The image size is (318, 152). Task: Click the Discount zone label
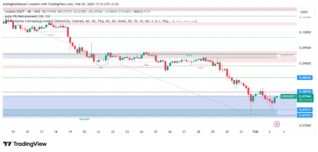tap(84, 119)
